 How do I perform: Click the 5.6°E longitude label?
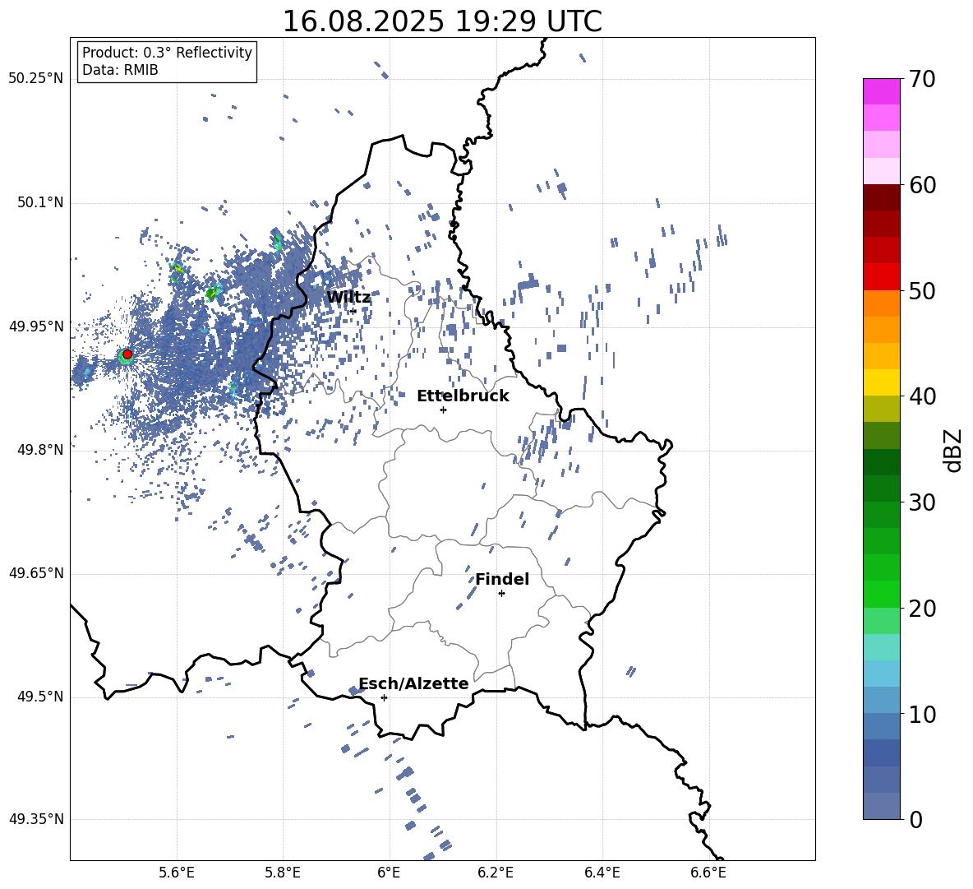pos(176,873)
